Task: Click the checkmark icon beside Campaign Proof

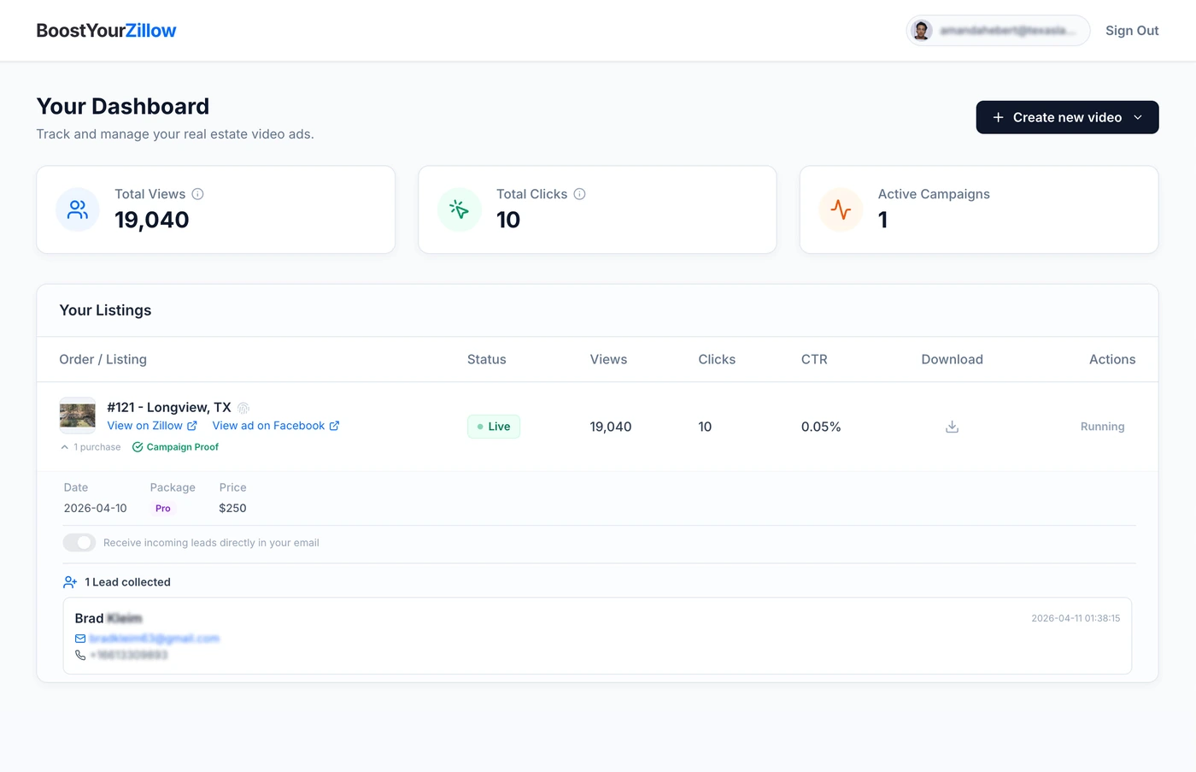Action: 137,446
